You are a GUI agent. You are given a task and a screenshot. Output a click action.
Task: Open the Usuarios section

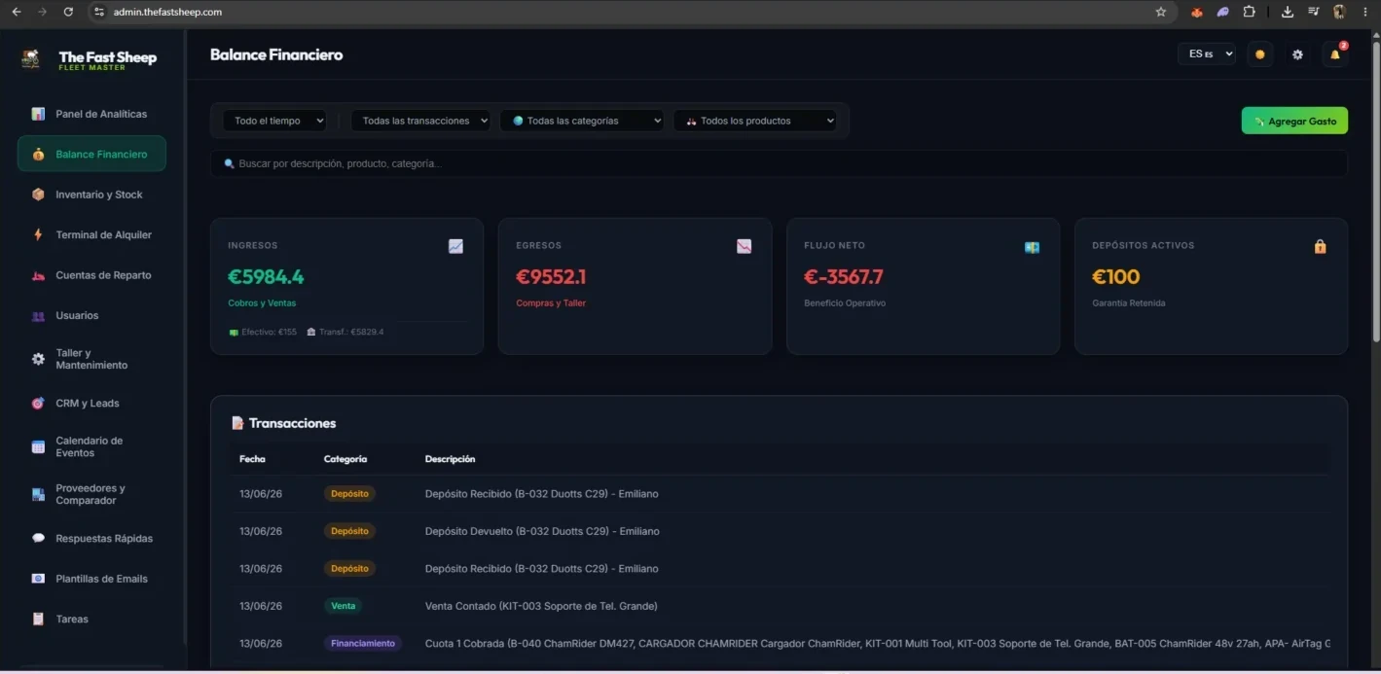(91, 315)
